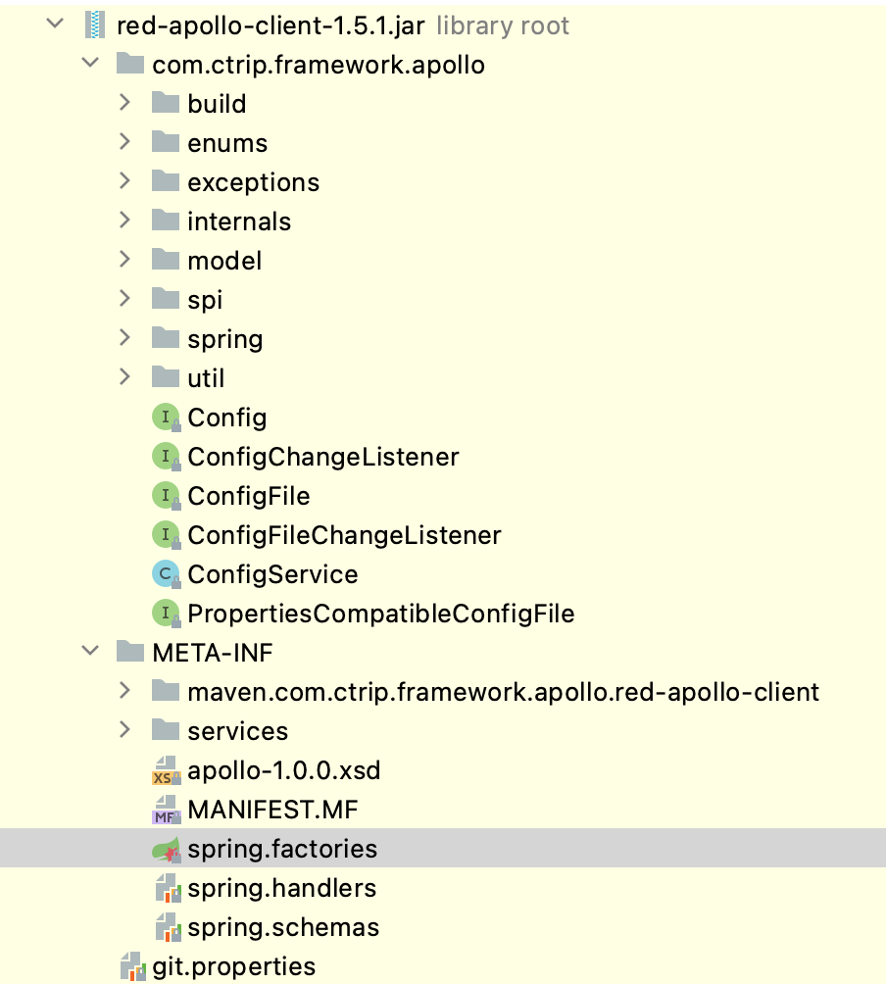Image resolution: width=886 pixels, height=984 pixels.
Task: Expand the spring package chevron
Action: (124, 338)
